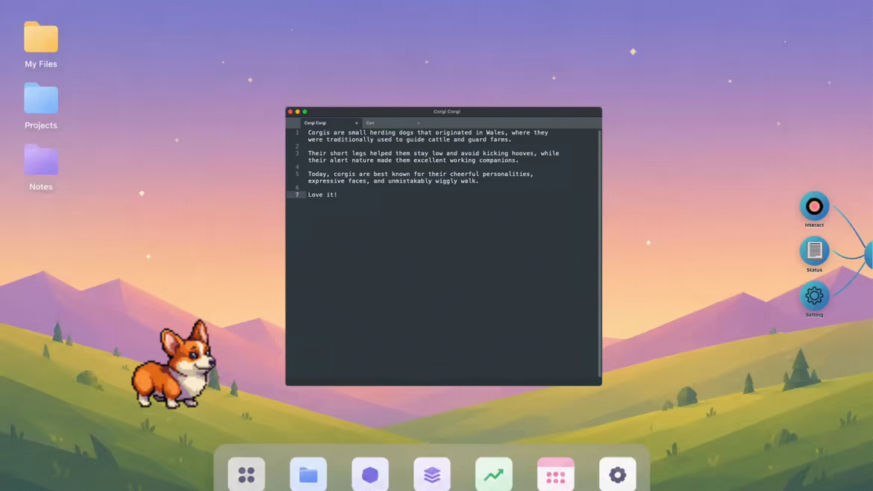Click the pixel corgi pet on desktop
Screen dimensions: 873x491
174,364
